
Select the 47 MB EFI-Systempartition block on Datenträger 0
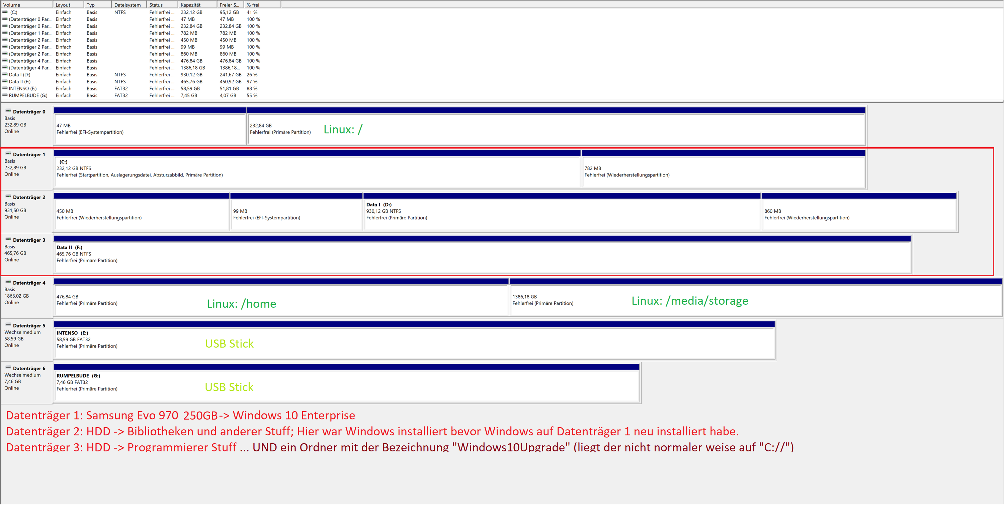tap(150, 126)
